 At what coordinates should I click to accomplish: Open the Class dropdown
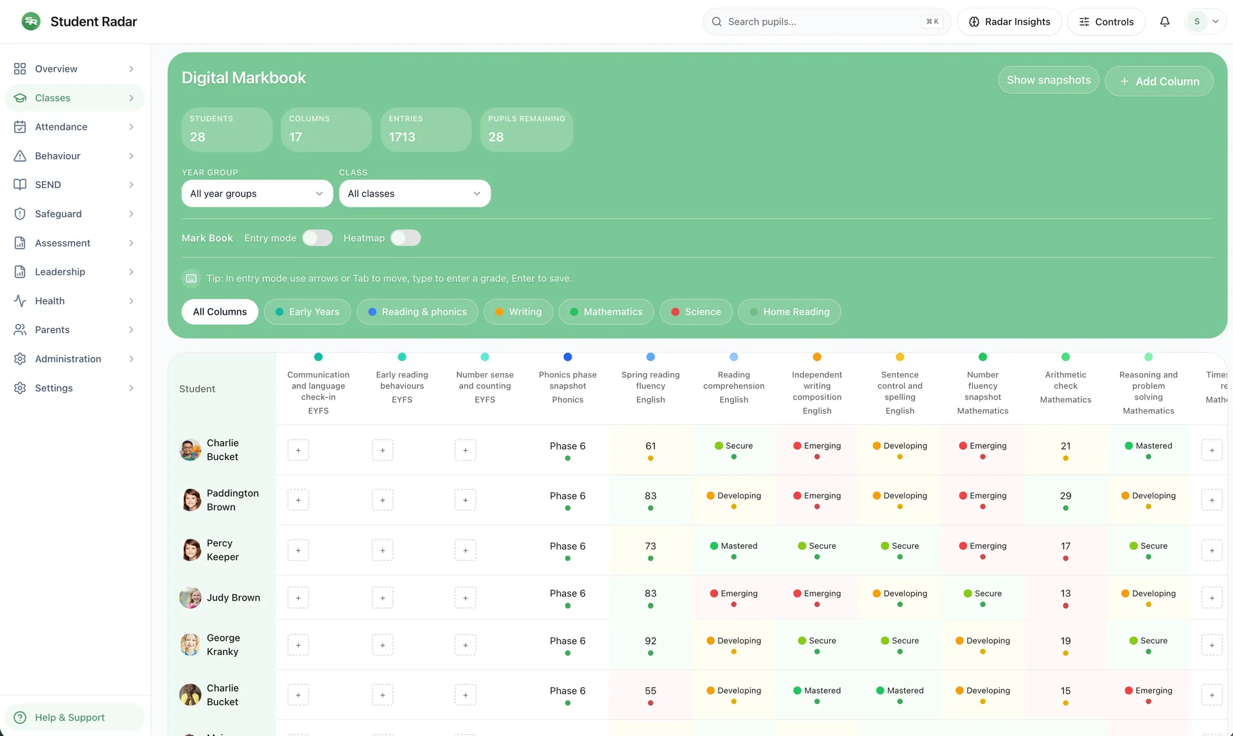pos(415,193)
